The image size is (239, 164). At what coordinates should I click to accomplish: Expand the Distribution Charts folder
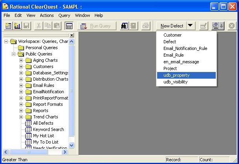tap(21, 79)
